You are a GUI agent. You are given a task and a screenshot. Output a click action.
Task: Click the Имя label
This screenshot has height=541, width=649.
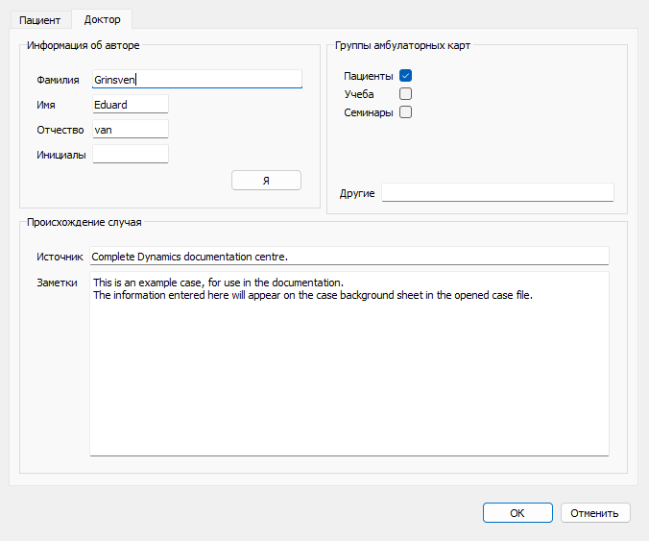click(46, 105)
